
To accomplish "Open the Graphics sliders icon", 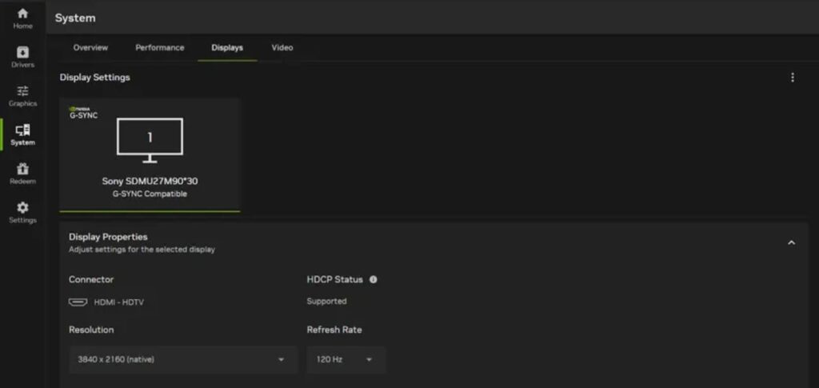I will 22,91.
